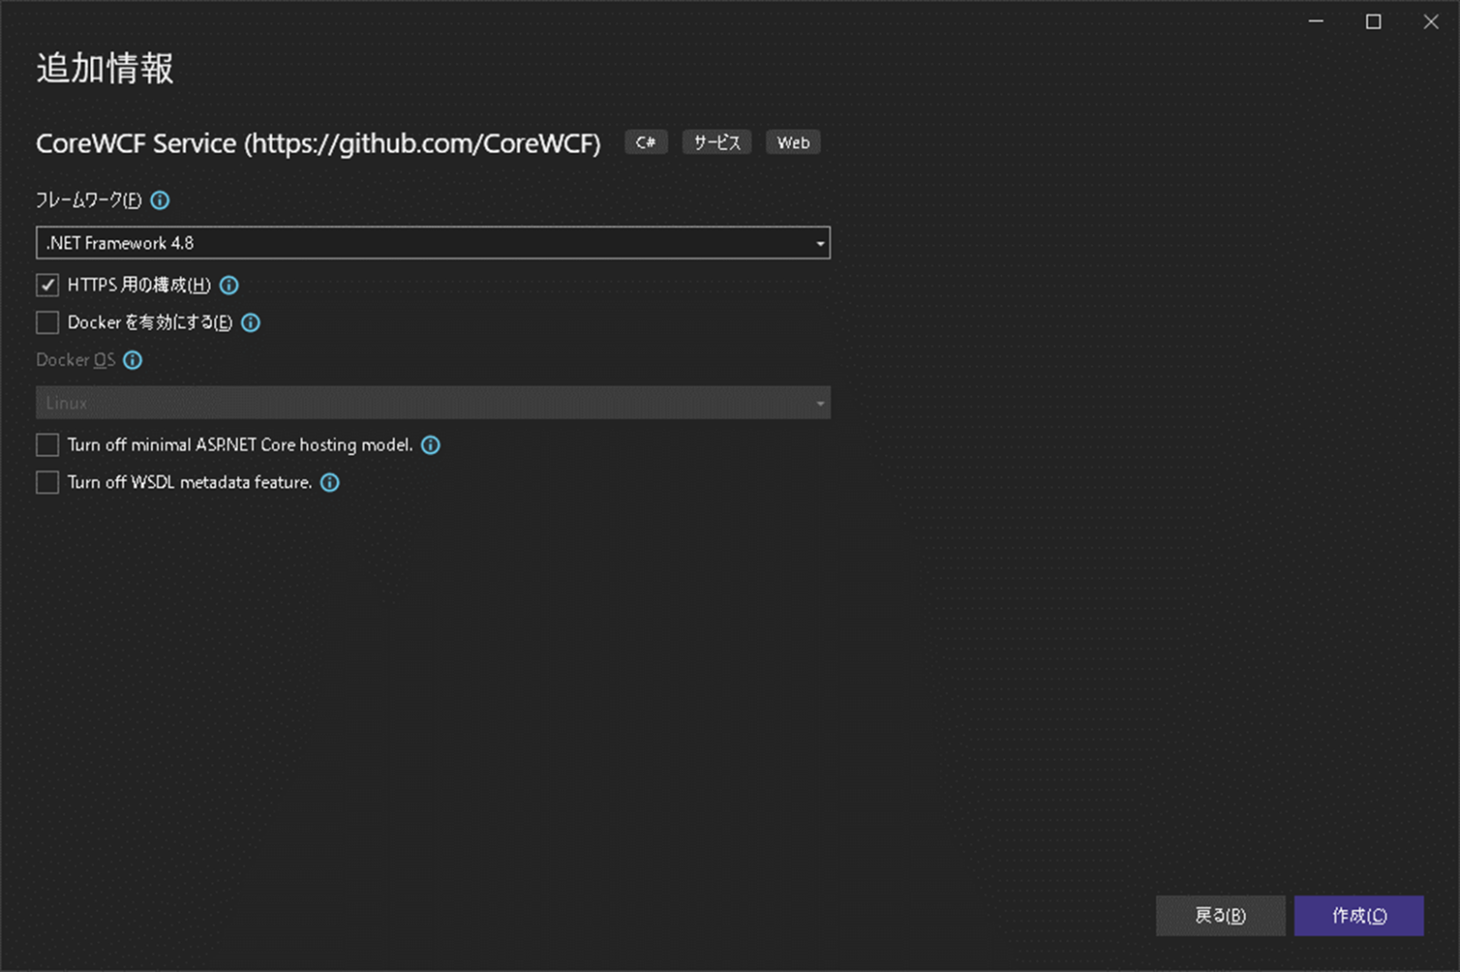
Task: Minimize the 追加情報 dialog window
Action: [1316, 21]
